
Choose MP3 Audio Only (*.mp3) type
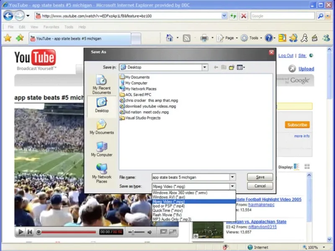pos(194,219)
